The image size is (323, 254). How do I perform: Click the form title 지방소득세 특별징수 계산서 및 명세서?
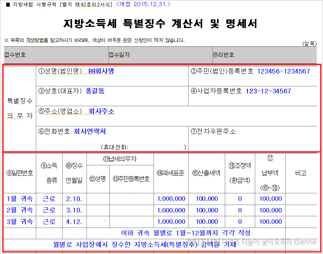coord(160,23)
